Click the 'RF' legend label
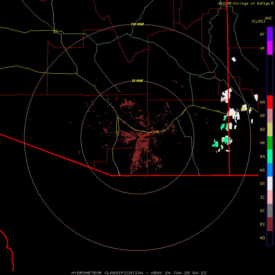 tap(262, 34)
